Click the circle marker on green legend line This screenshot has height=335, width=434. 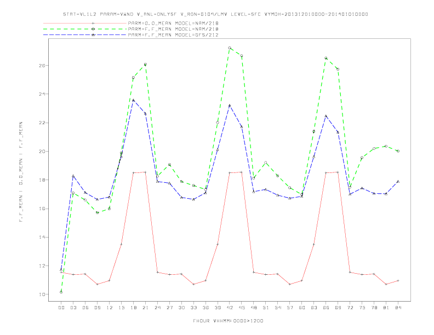click(93, 29)
